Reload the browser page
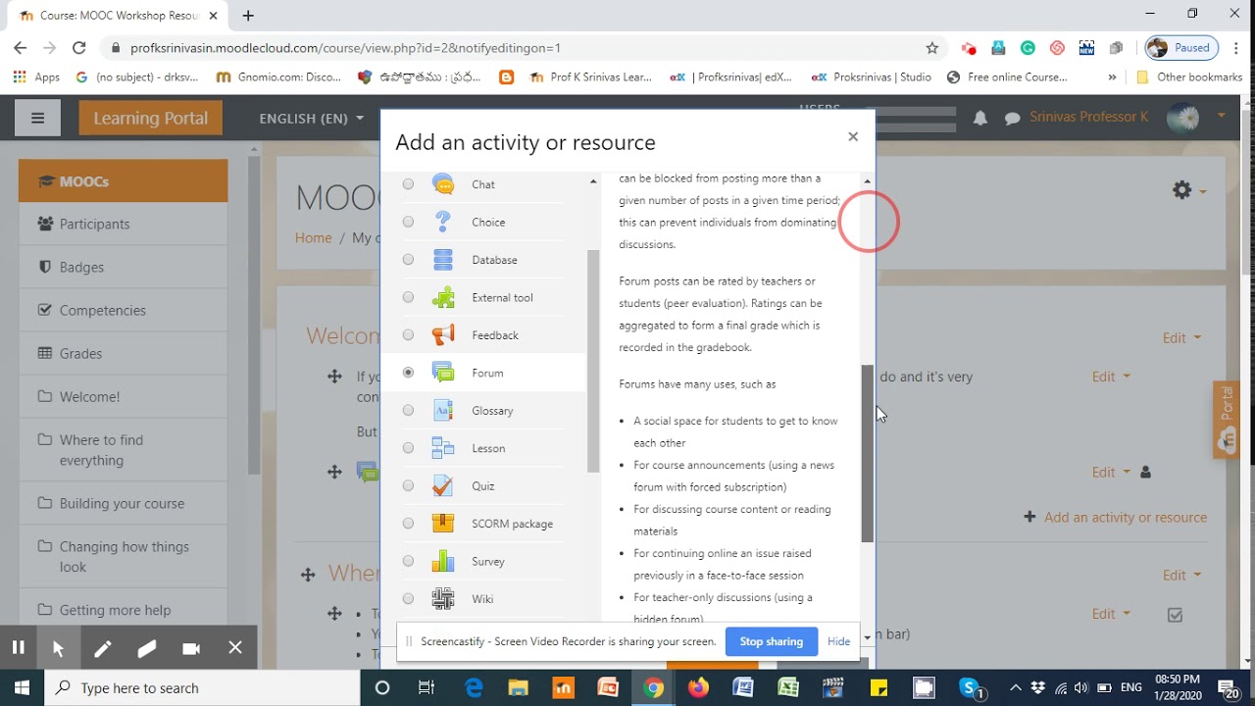This screenshot has height=706, width=1255. click(79, 47)
